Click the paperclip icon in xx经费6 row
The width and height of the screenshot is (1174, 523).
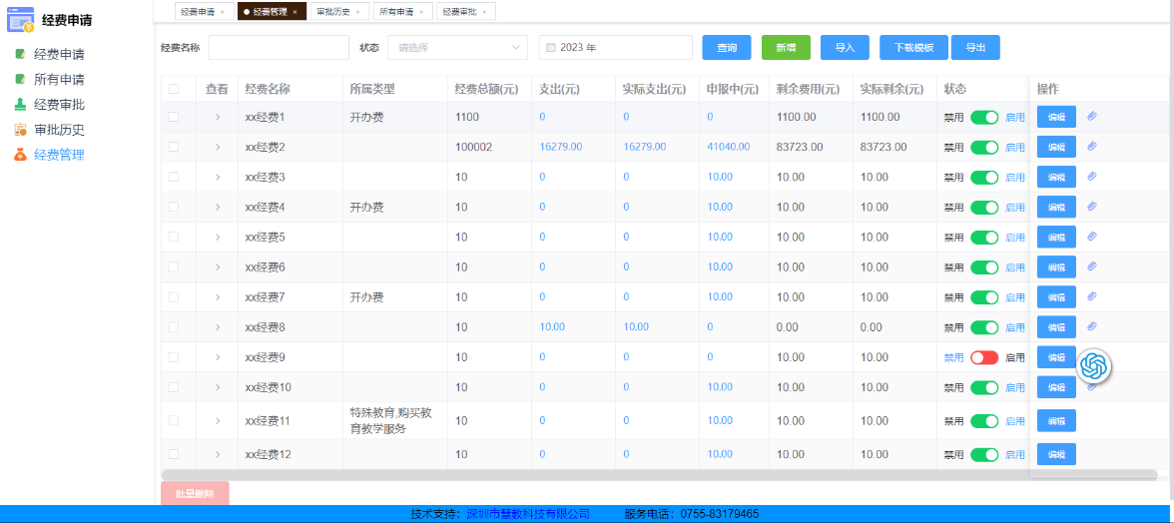[x=1092, y=266]
